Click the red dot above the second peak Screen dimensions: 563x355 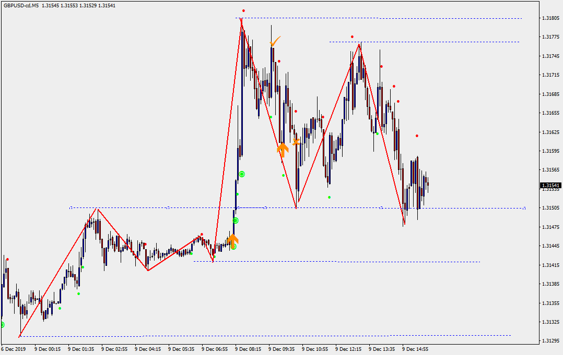(352, 37)
